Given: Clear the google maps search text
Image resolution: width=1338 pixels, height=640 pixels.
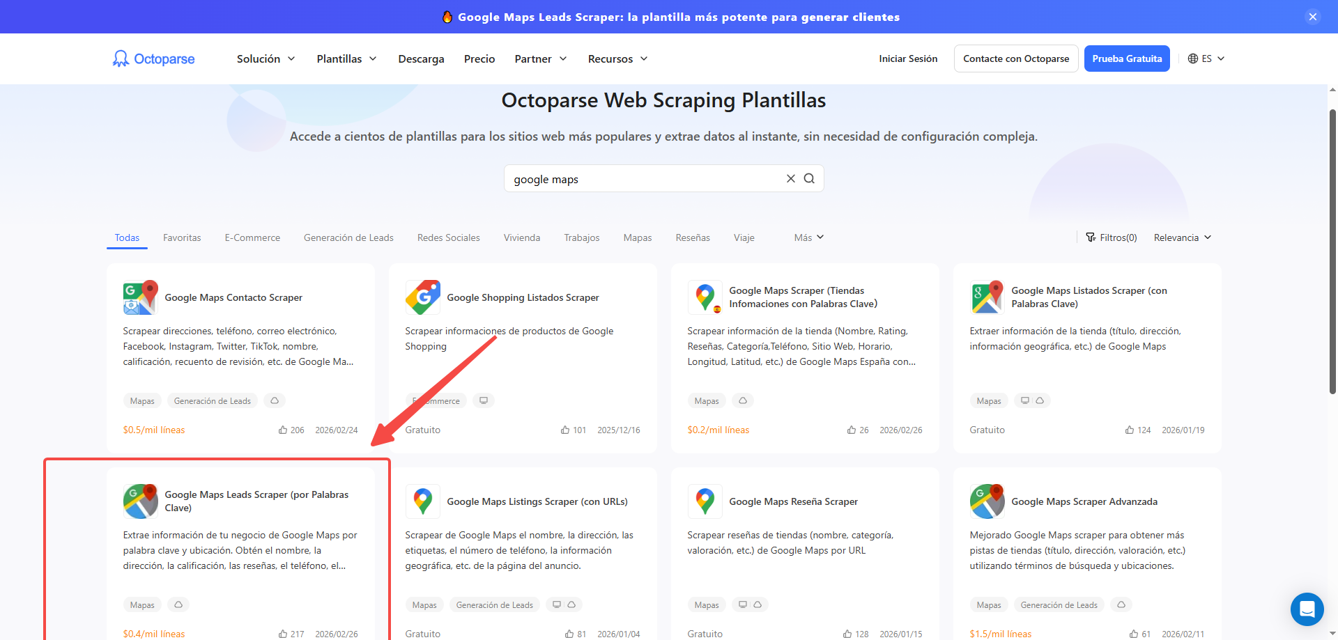Looking at the screenshot, I should coord(791,178).
